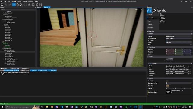Select the Translate gizmo tool

point(14,5)
